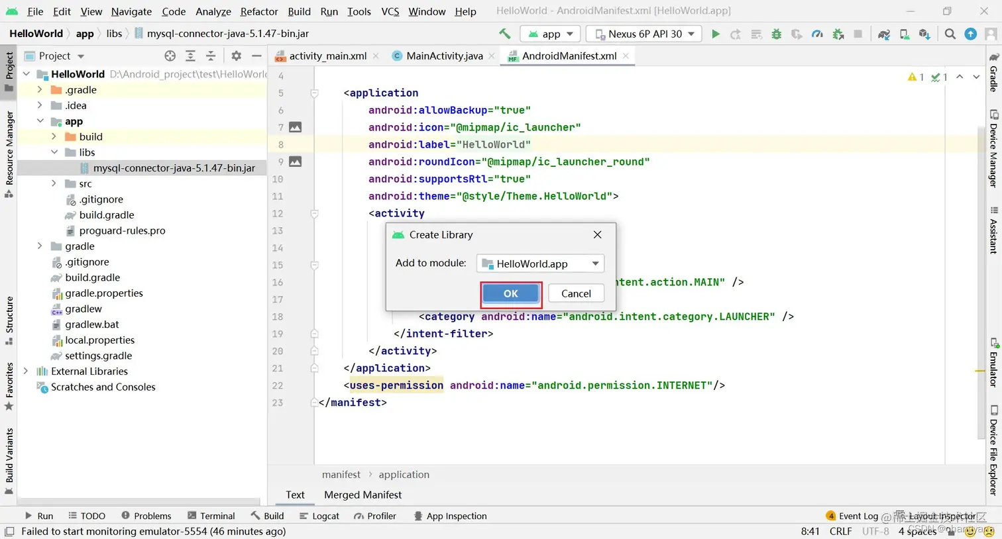Viewport: 1002px width, 539px height.
Task: Click OK in Create Library dialog
Action: pos(511,293)
